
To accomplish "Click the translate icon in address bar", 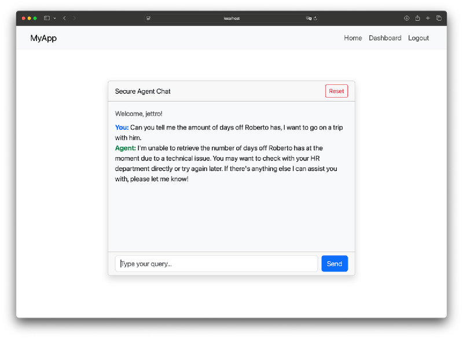I will click(308, 18).
